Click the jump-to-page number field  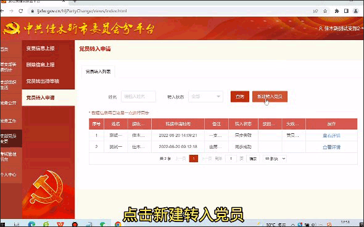coord(231,159)
